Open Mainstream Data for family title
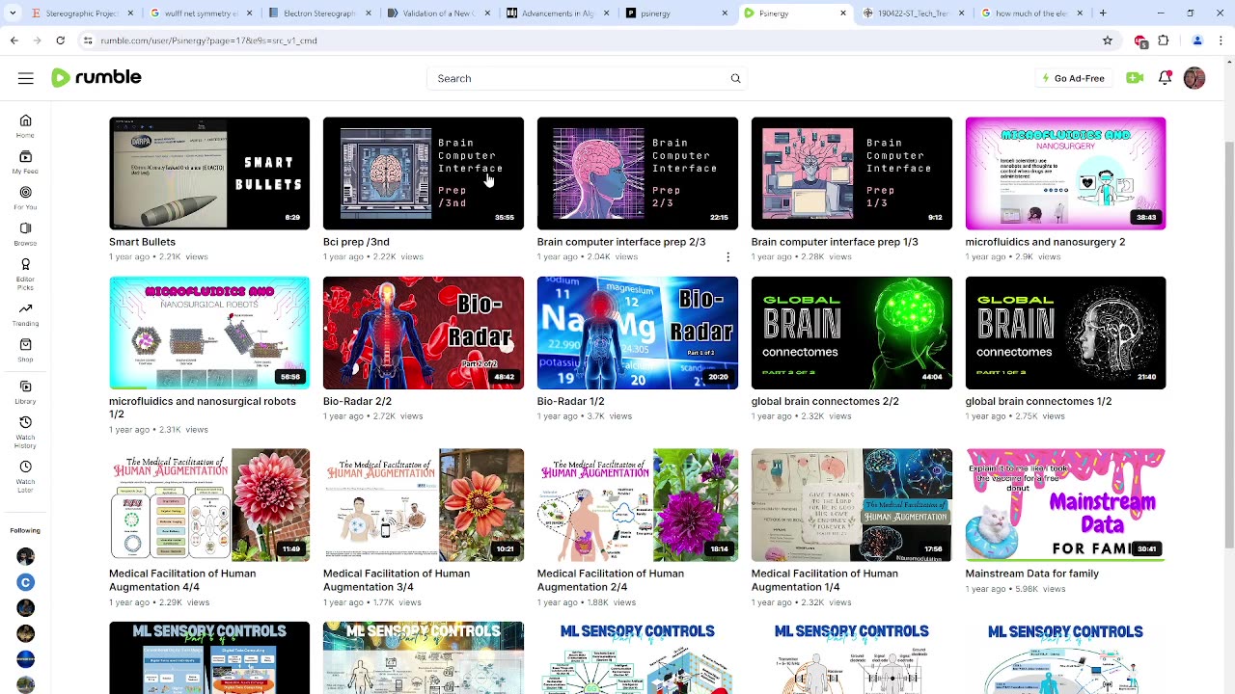The height and width of the screenshot is (694, 1235). pos(1031,574)
